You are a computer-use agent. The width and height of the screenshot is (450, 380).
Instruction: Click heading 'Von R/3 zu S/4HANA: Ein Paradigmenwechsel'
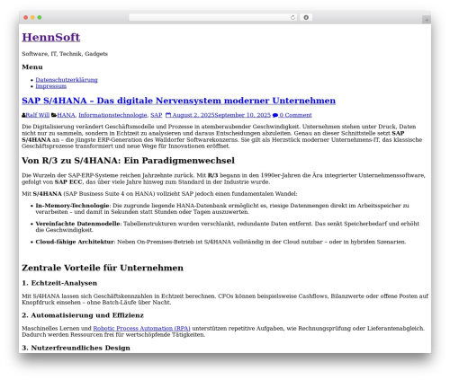(128, 161)
